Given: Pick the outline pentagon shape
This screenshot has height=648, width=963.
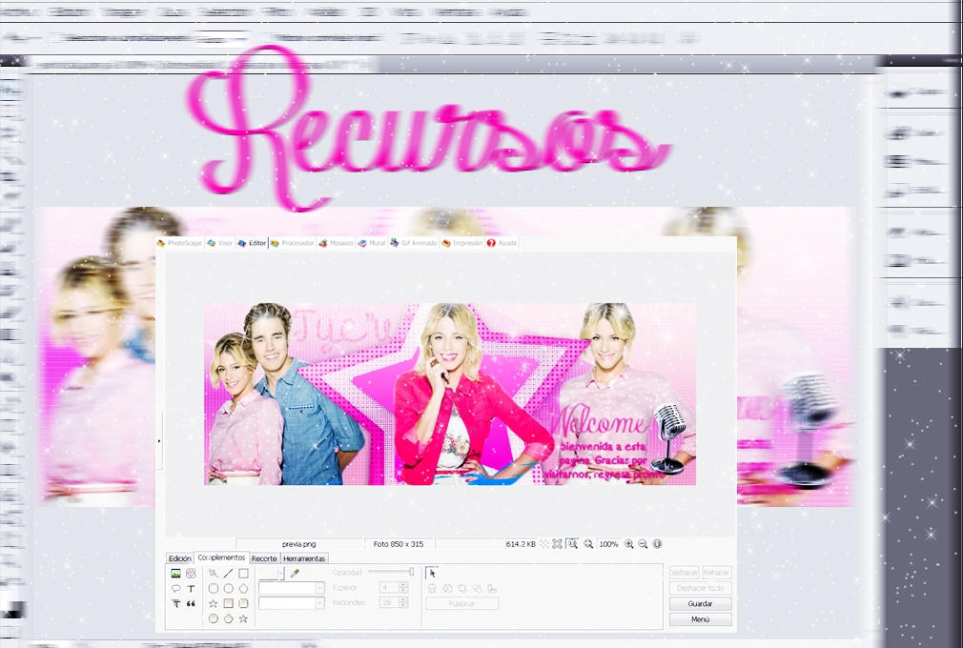Looking at the screenshot, I should [243, 589].
